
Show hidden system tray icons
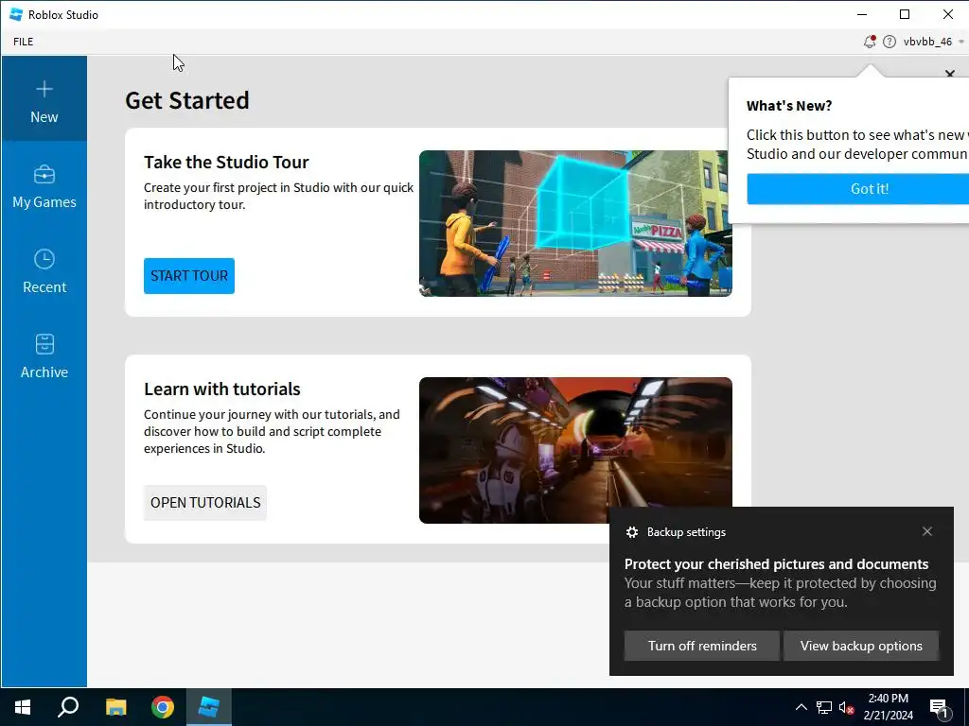tap(801, 707)
